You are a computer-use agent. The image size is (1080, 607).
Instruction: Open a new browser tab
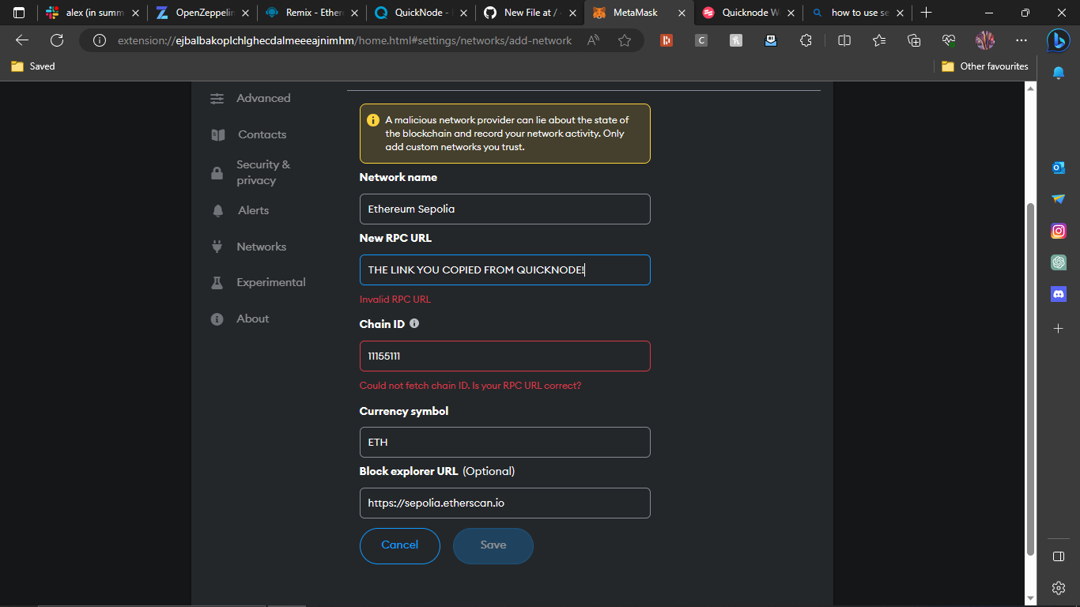point(926,13)
